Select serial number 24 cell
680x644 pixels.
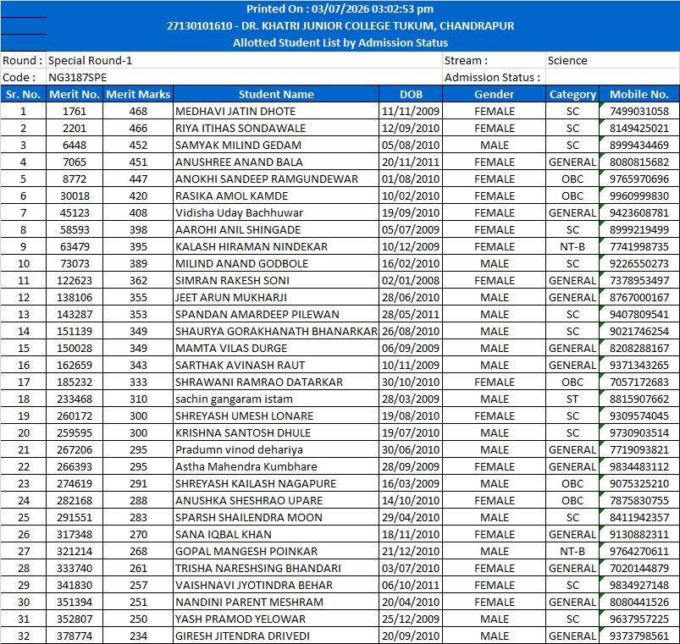pos(24,499)
